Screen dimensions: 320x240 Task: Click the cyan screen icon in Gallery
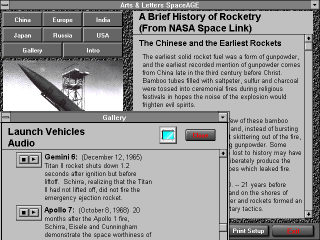coord(168,135)
